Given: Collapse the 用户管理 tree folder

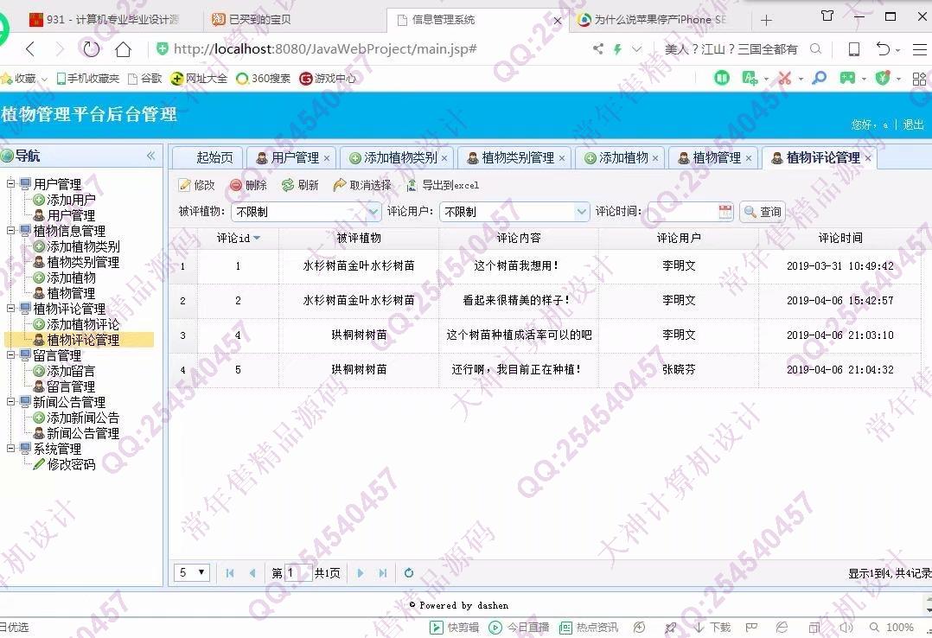Looking at the screenshot, I should tap(10, 184).
